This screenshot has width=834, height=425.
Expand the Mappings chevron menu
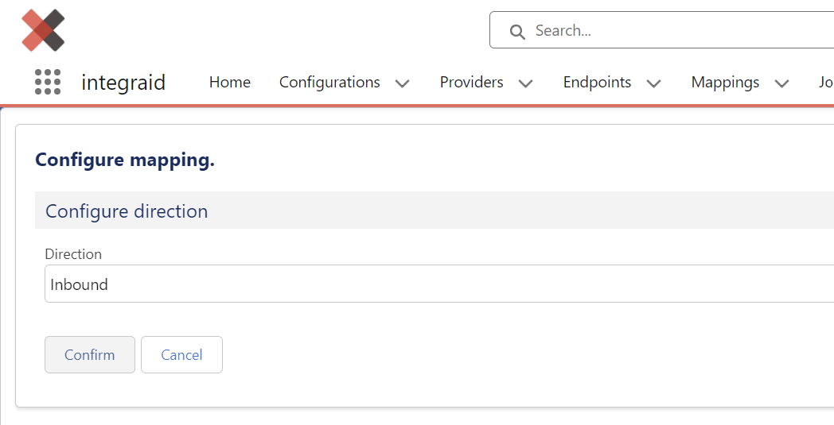781,83
